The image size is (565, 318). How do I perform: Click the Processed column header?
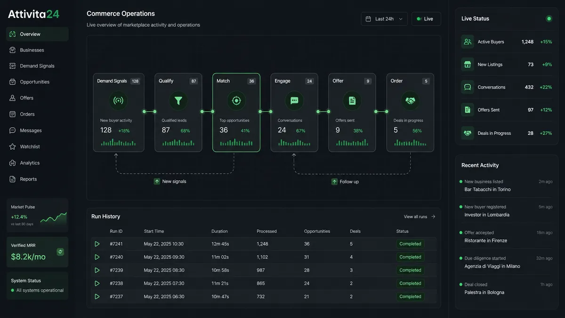[266, 231]
